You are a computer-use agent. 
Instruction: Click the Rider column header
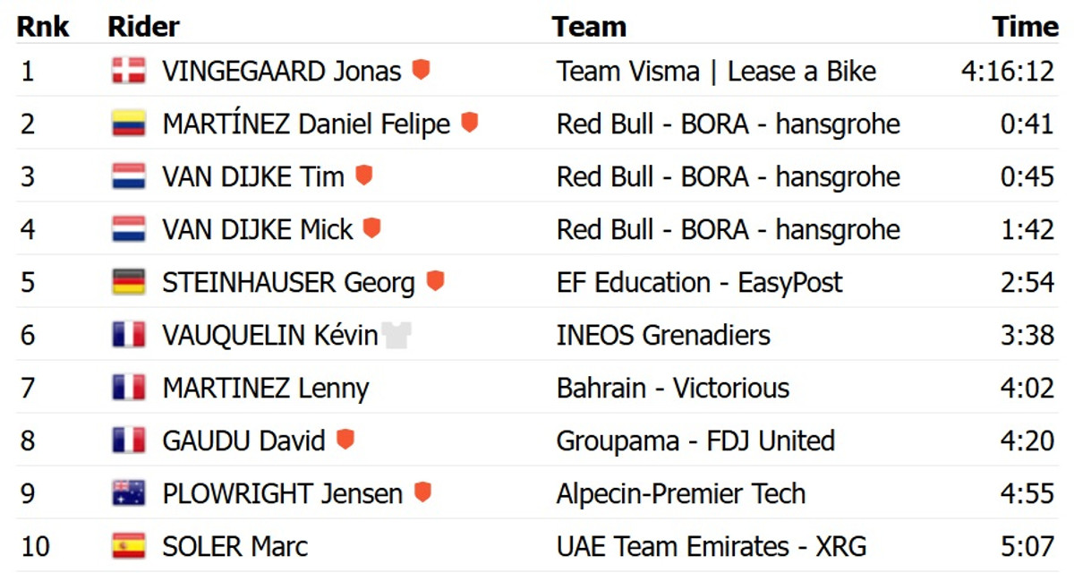click(143, 27)
